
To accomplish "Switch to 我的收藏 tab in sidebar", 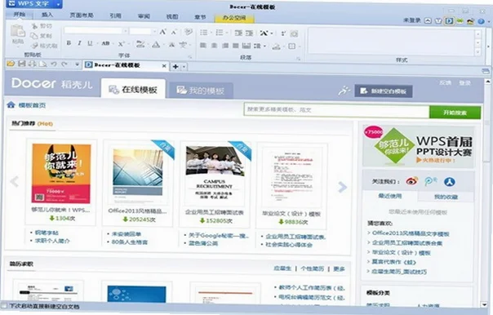I will [x=446, y=197].
